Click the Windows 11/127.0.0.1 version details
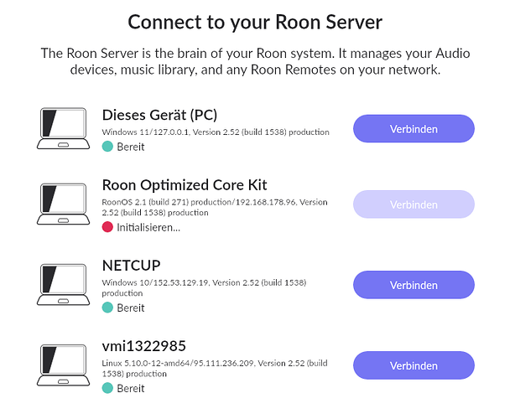Image resolution: width=515 pixels, height=419 pixels. click(216, 132)
